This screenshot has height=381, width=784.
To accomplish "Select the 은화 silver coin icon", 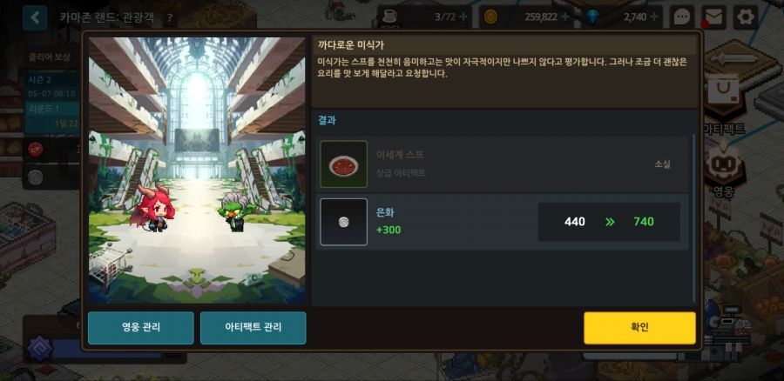I will click(x=343, y=222).
